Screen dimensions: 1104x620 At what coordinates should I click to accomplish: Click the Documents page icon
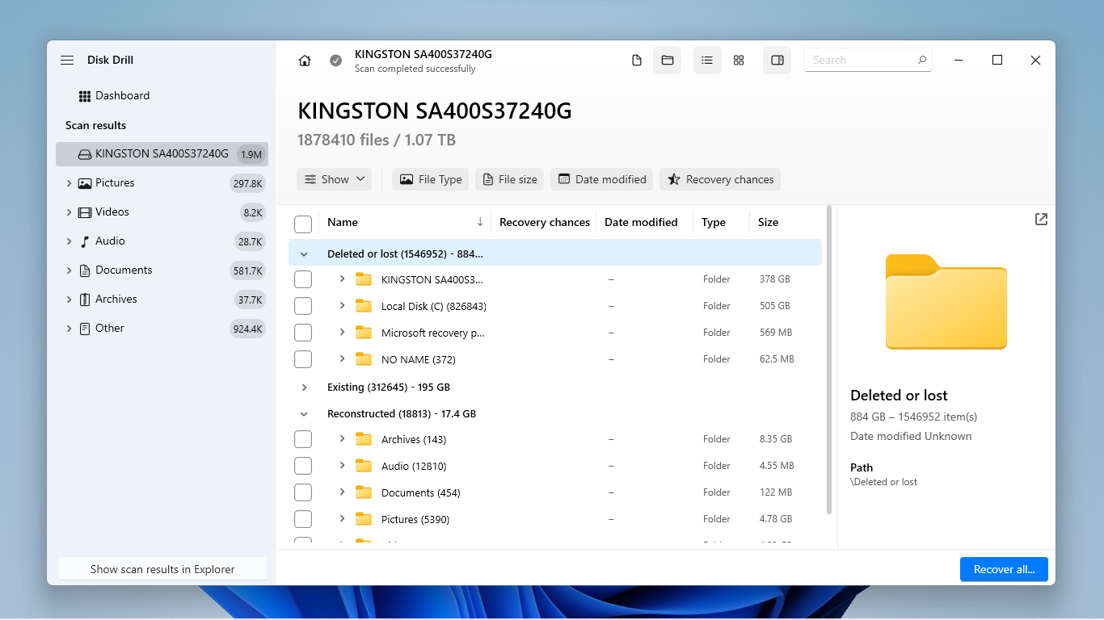pos(85,270)
